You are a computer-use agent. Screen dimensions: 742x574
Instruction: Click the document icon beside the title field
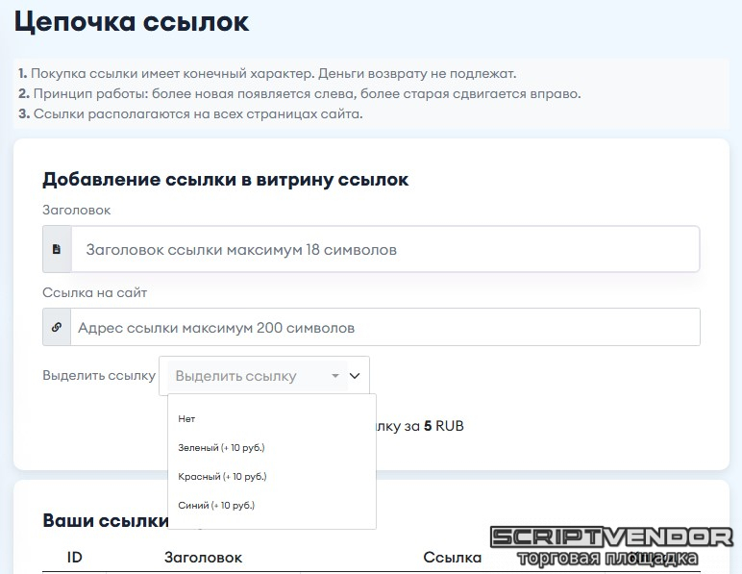pyautogui.click(x=57, y=249)
